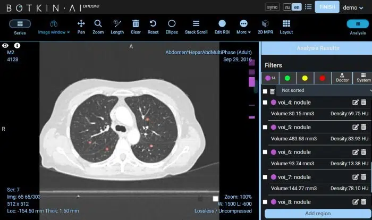This screenshot has width=372, height=220.
Task: Open the Not sorted dropdown
Action: [x=324, y=90]
